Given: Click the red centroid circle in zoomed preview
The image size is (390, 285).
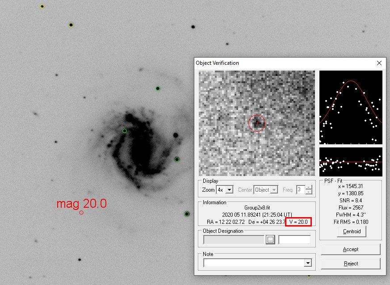Looking at the screenshot, I should 257,123.
